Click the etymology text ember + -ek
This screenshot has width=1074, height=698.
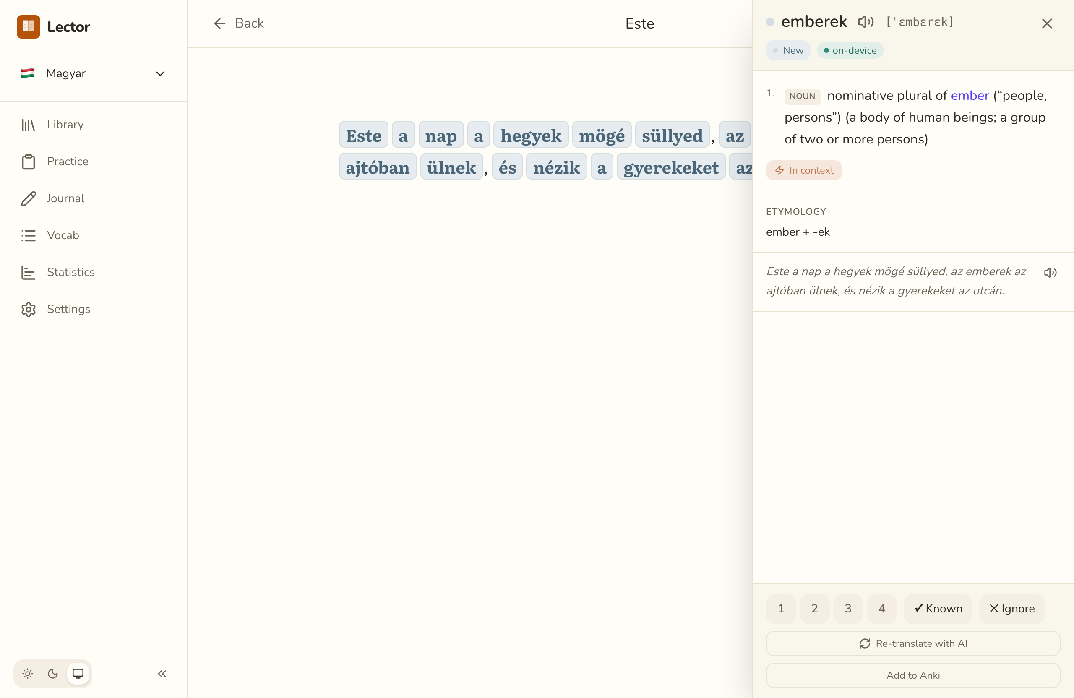coord(798,232)
